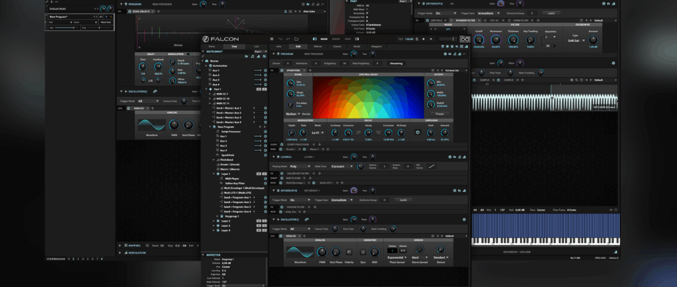
Task: Click the velocity curve button in Layer section
Action: pos(431,166)
